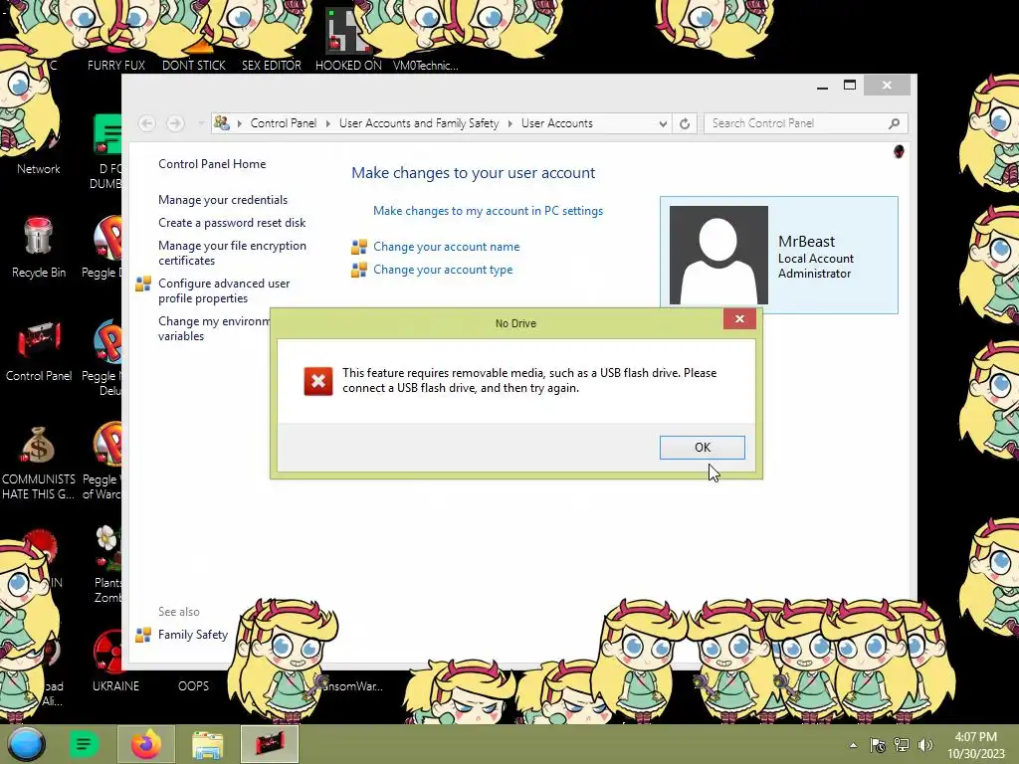Open Configure advanced user profile properties
This screenshot has height=764, width=1019.
pyautogui.click(x=224, y=290)
